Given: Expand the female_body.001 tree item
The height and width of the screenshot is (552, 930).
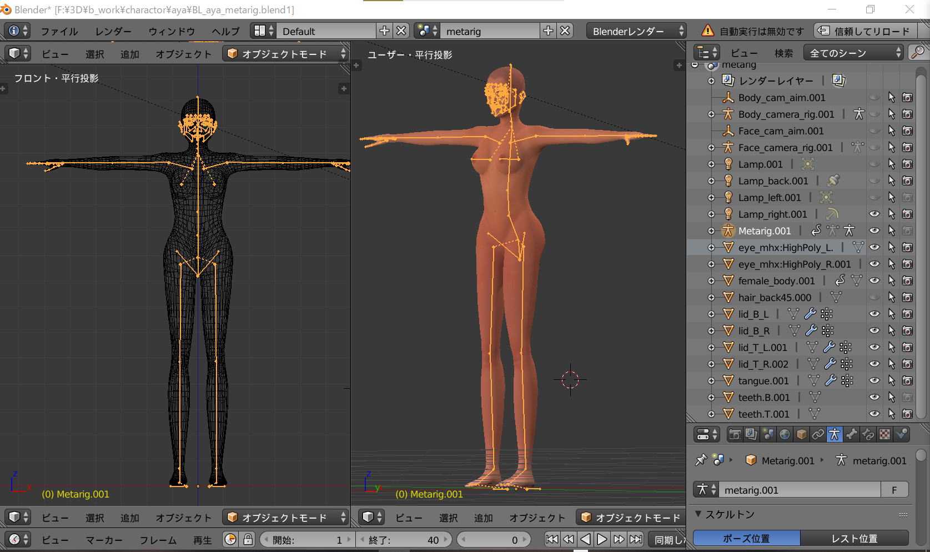Looking at the screenshot, I should click(x=711, y=280).
